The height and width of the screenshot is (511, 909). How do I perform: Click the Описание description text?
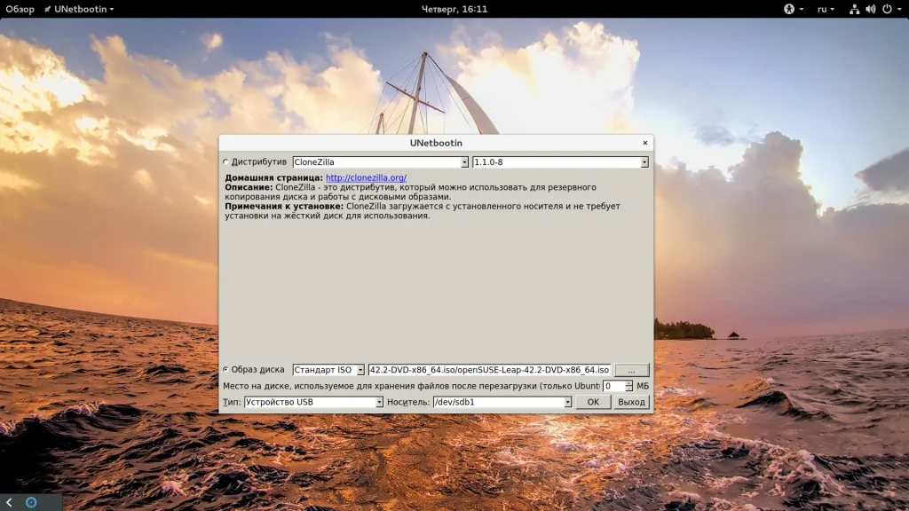pyautogui.click(x=410, y=192)
